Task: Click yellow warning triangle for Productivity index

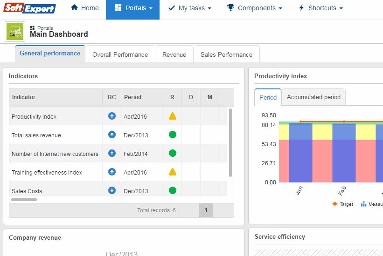Action: 172,116
